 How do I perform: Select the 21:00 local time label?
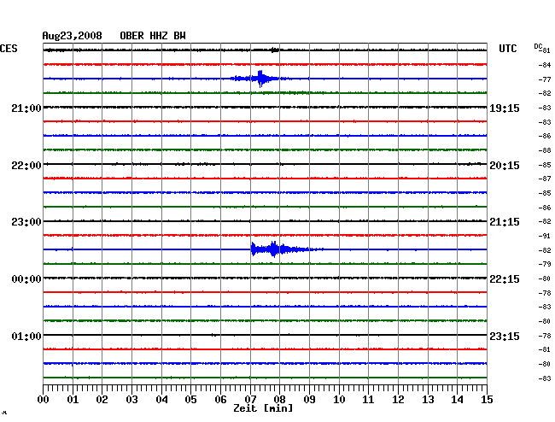click(x=26, y=108)
